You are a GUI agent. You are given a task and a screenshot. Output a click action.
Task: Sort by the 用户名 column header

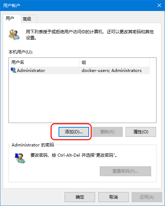tap(44, 62)
